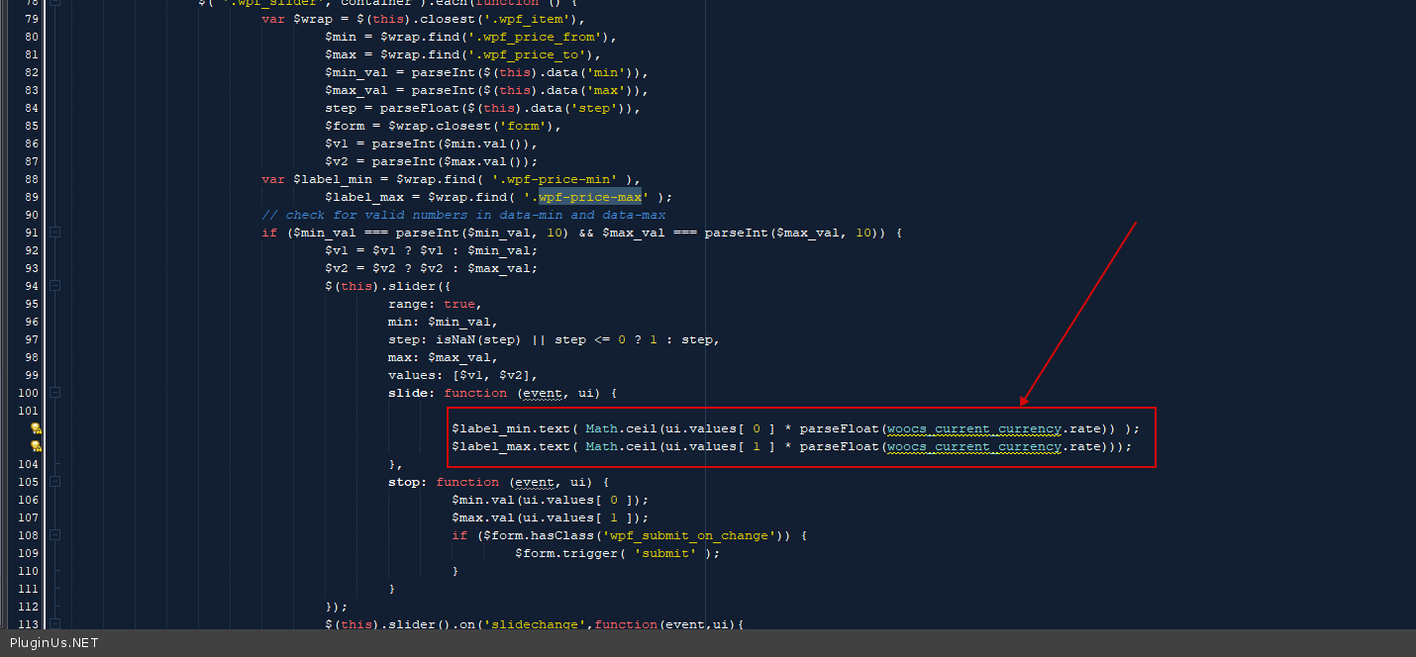Viewport: 1416px width, 657px height.
Task: Click 'wpf_submit_on_change' string on line 108
Action: click(689, 535)
